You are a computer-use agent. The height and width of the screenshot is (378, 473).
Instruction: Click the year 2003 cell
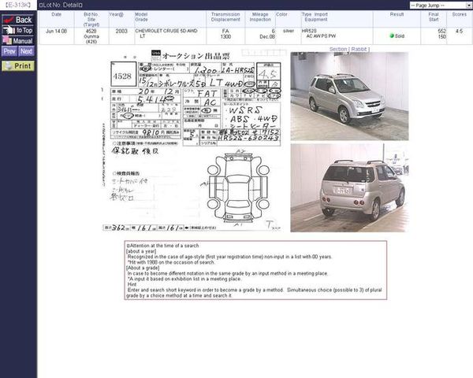tap(121, 31)
